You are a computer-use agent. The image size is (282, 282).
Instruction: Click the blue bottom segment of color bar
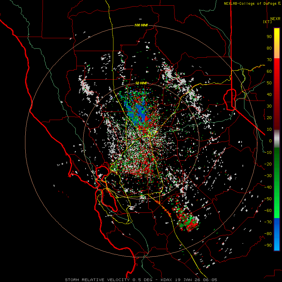[277, 234]
